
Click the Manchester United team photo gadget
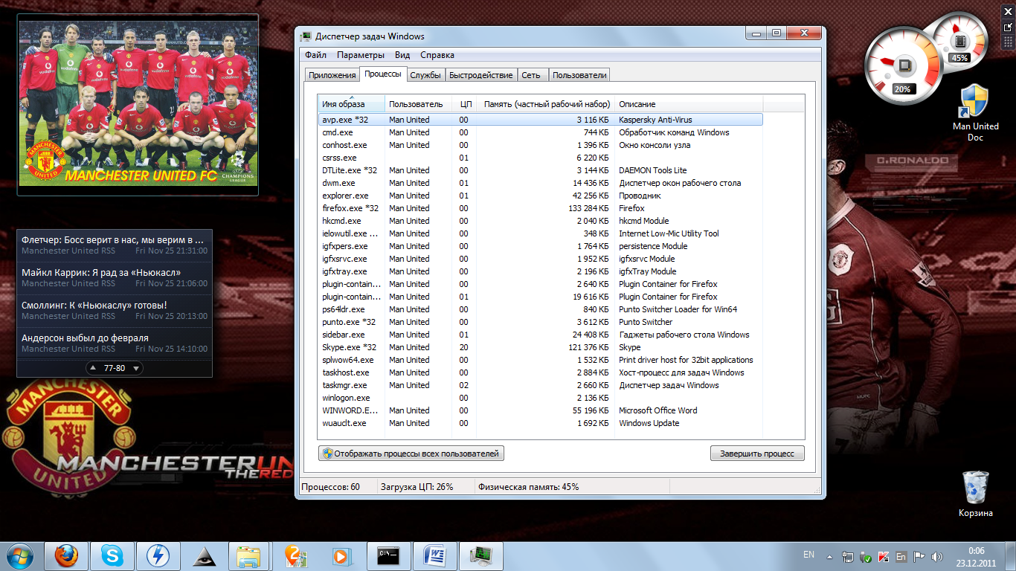pyautogui.click(x=138, y=105)
